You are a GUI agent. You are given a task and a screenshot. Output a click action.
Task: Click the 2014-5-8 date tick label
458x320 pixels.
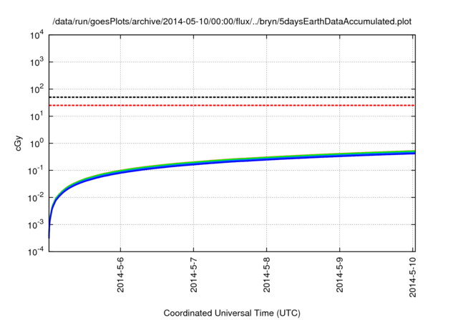coord(268,274)
